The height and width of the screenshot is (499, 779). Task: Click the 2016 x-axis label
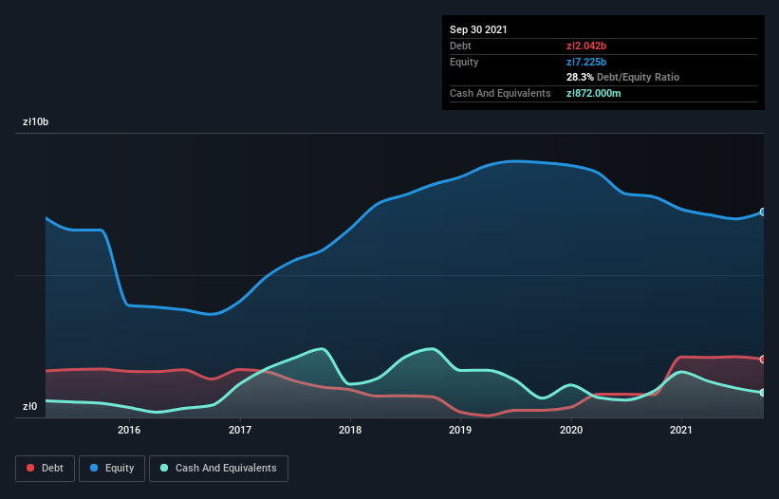click(129, 430)
